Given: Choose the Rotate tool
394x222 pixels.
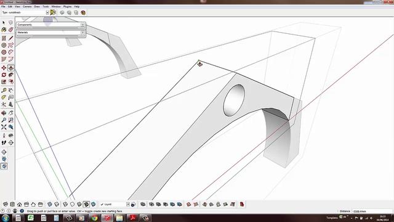Looking at the screenshot, I should pos(4,75).
